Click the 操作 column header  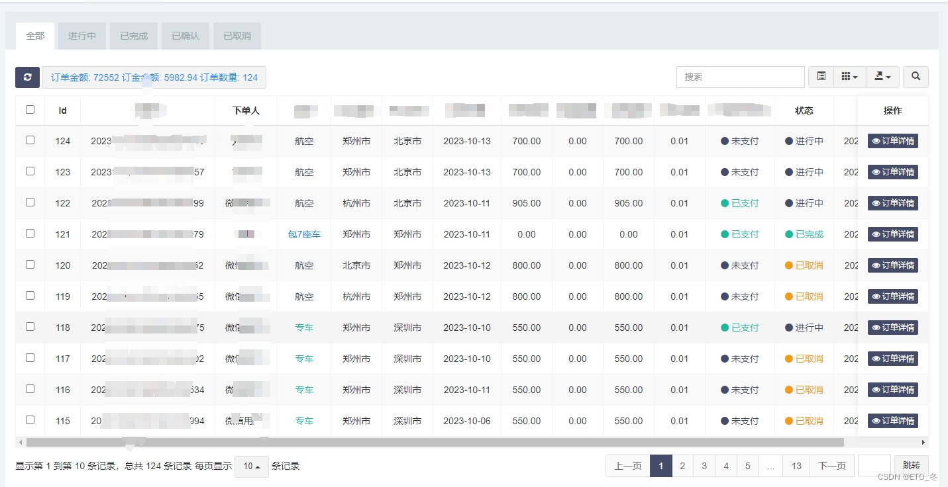[893, 111]
